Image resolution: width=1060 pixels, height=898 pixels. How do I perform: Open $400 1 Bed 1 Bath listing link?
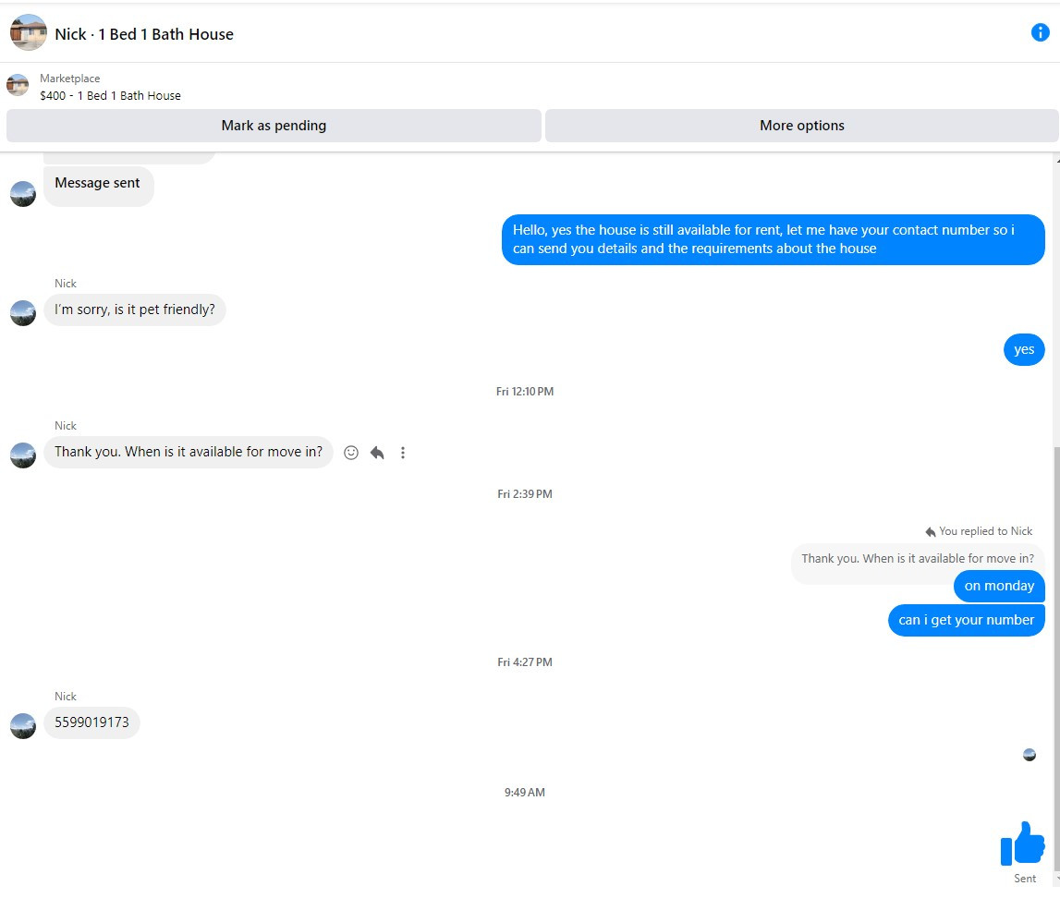tap(110, 95)
